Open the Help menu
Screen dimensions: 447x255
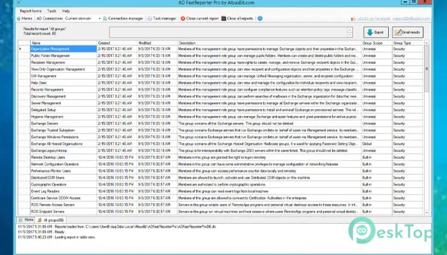(66, 11)
